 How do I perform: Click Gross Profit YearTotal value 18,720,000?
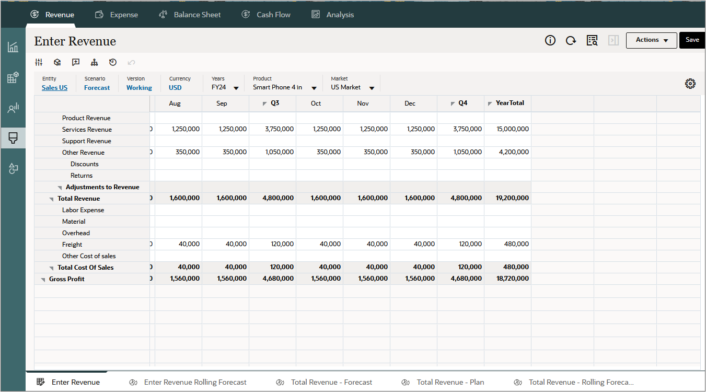tap(507, 279)
